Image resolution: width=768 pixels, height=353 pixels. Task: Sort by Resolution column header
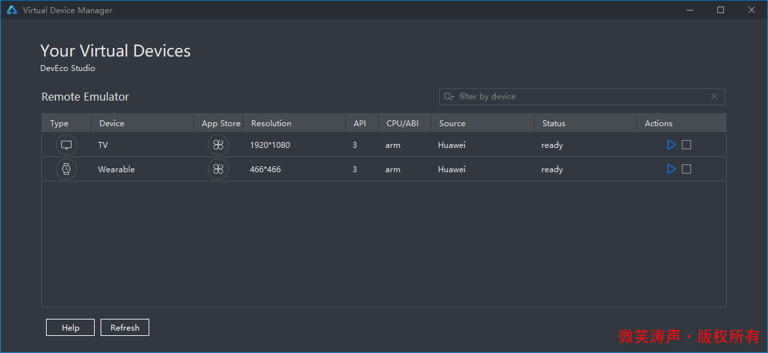[x=271, y=123]
